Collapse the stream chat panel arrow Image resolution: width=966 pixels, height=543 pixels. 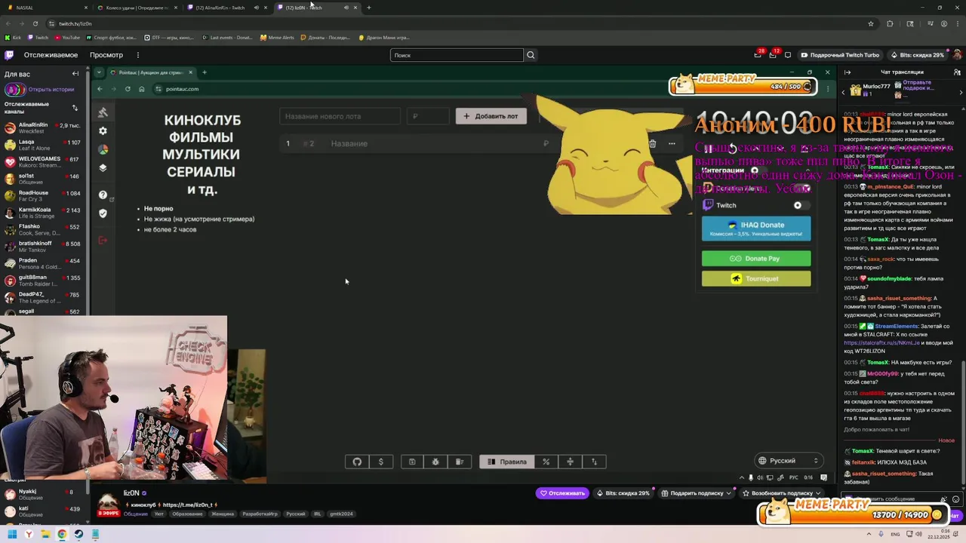pyautogui.click(x=848, y=72)
